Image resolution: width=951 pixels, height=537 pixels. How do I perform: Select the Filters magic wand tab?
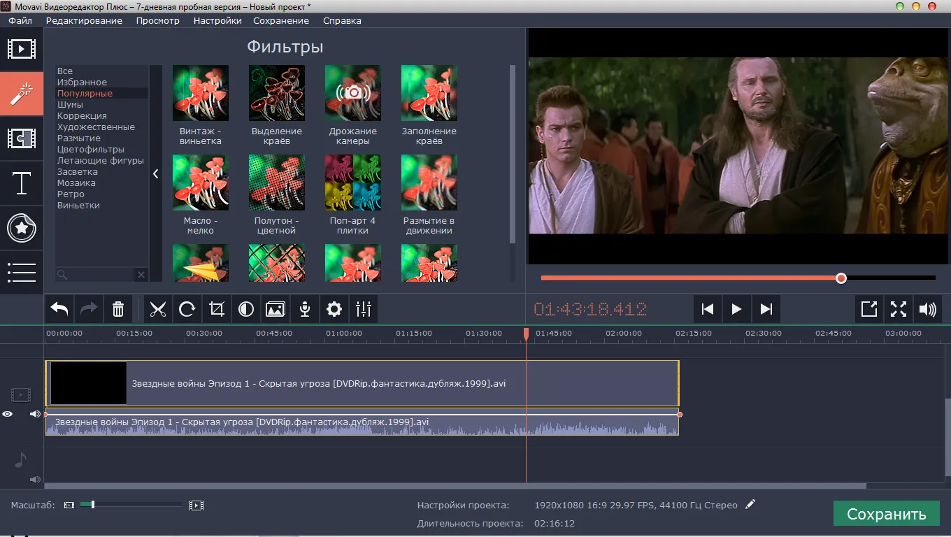22,94
